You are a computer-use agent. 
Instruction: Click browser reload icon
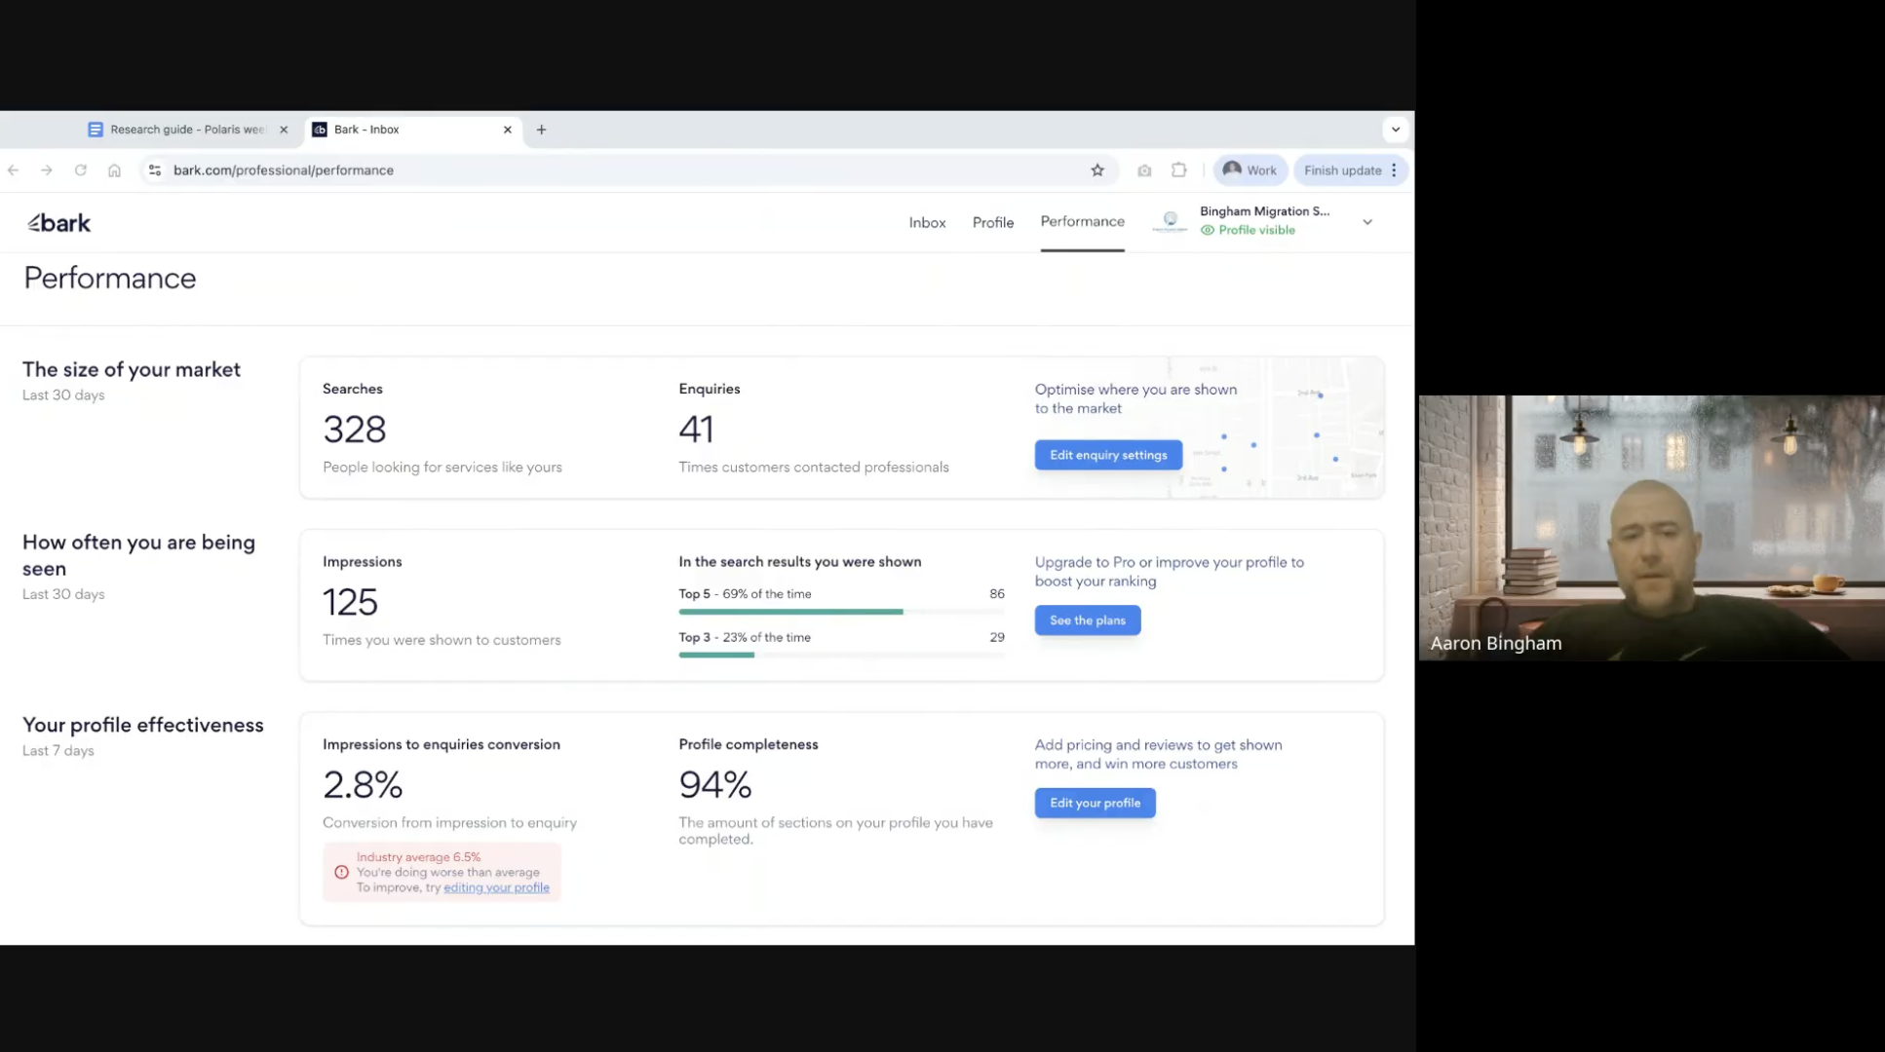click(x=81, y=170)
